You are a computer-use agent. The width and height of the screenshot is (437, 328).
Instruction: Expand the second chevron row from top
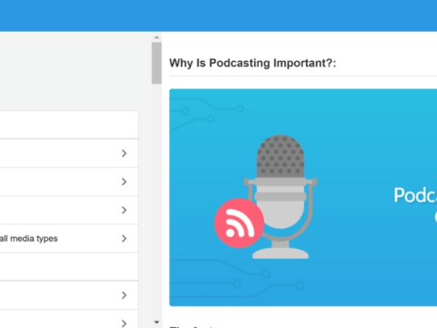click(x=124, y=181)
